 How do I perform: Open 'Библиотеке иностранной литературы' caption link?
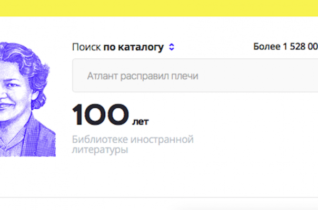pyautogui.click(x=133, y=145)
